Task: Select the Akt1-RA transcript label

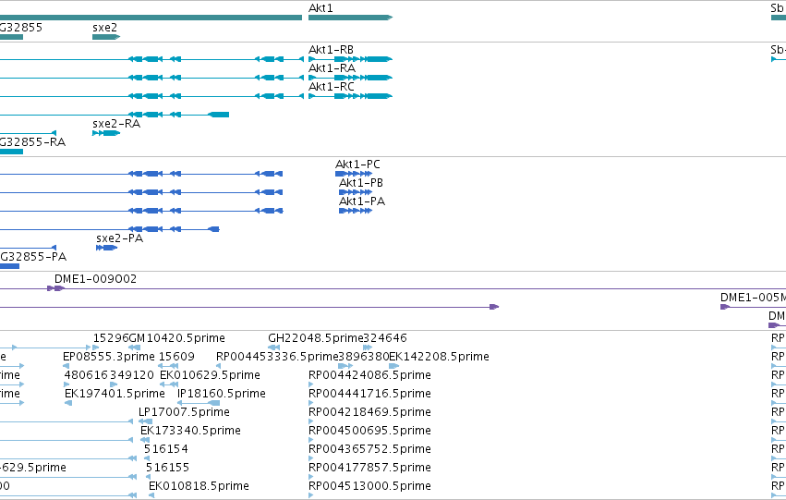Action: point(332,68)
